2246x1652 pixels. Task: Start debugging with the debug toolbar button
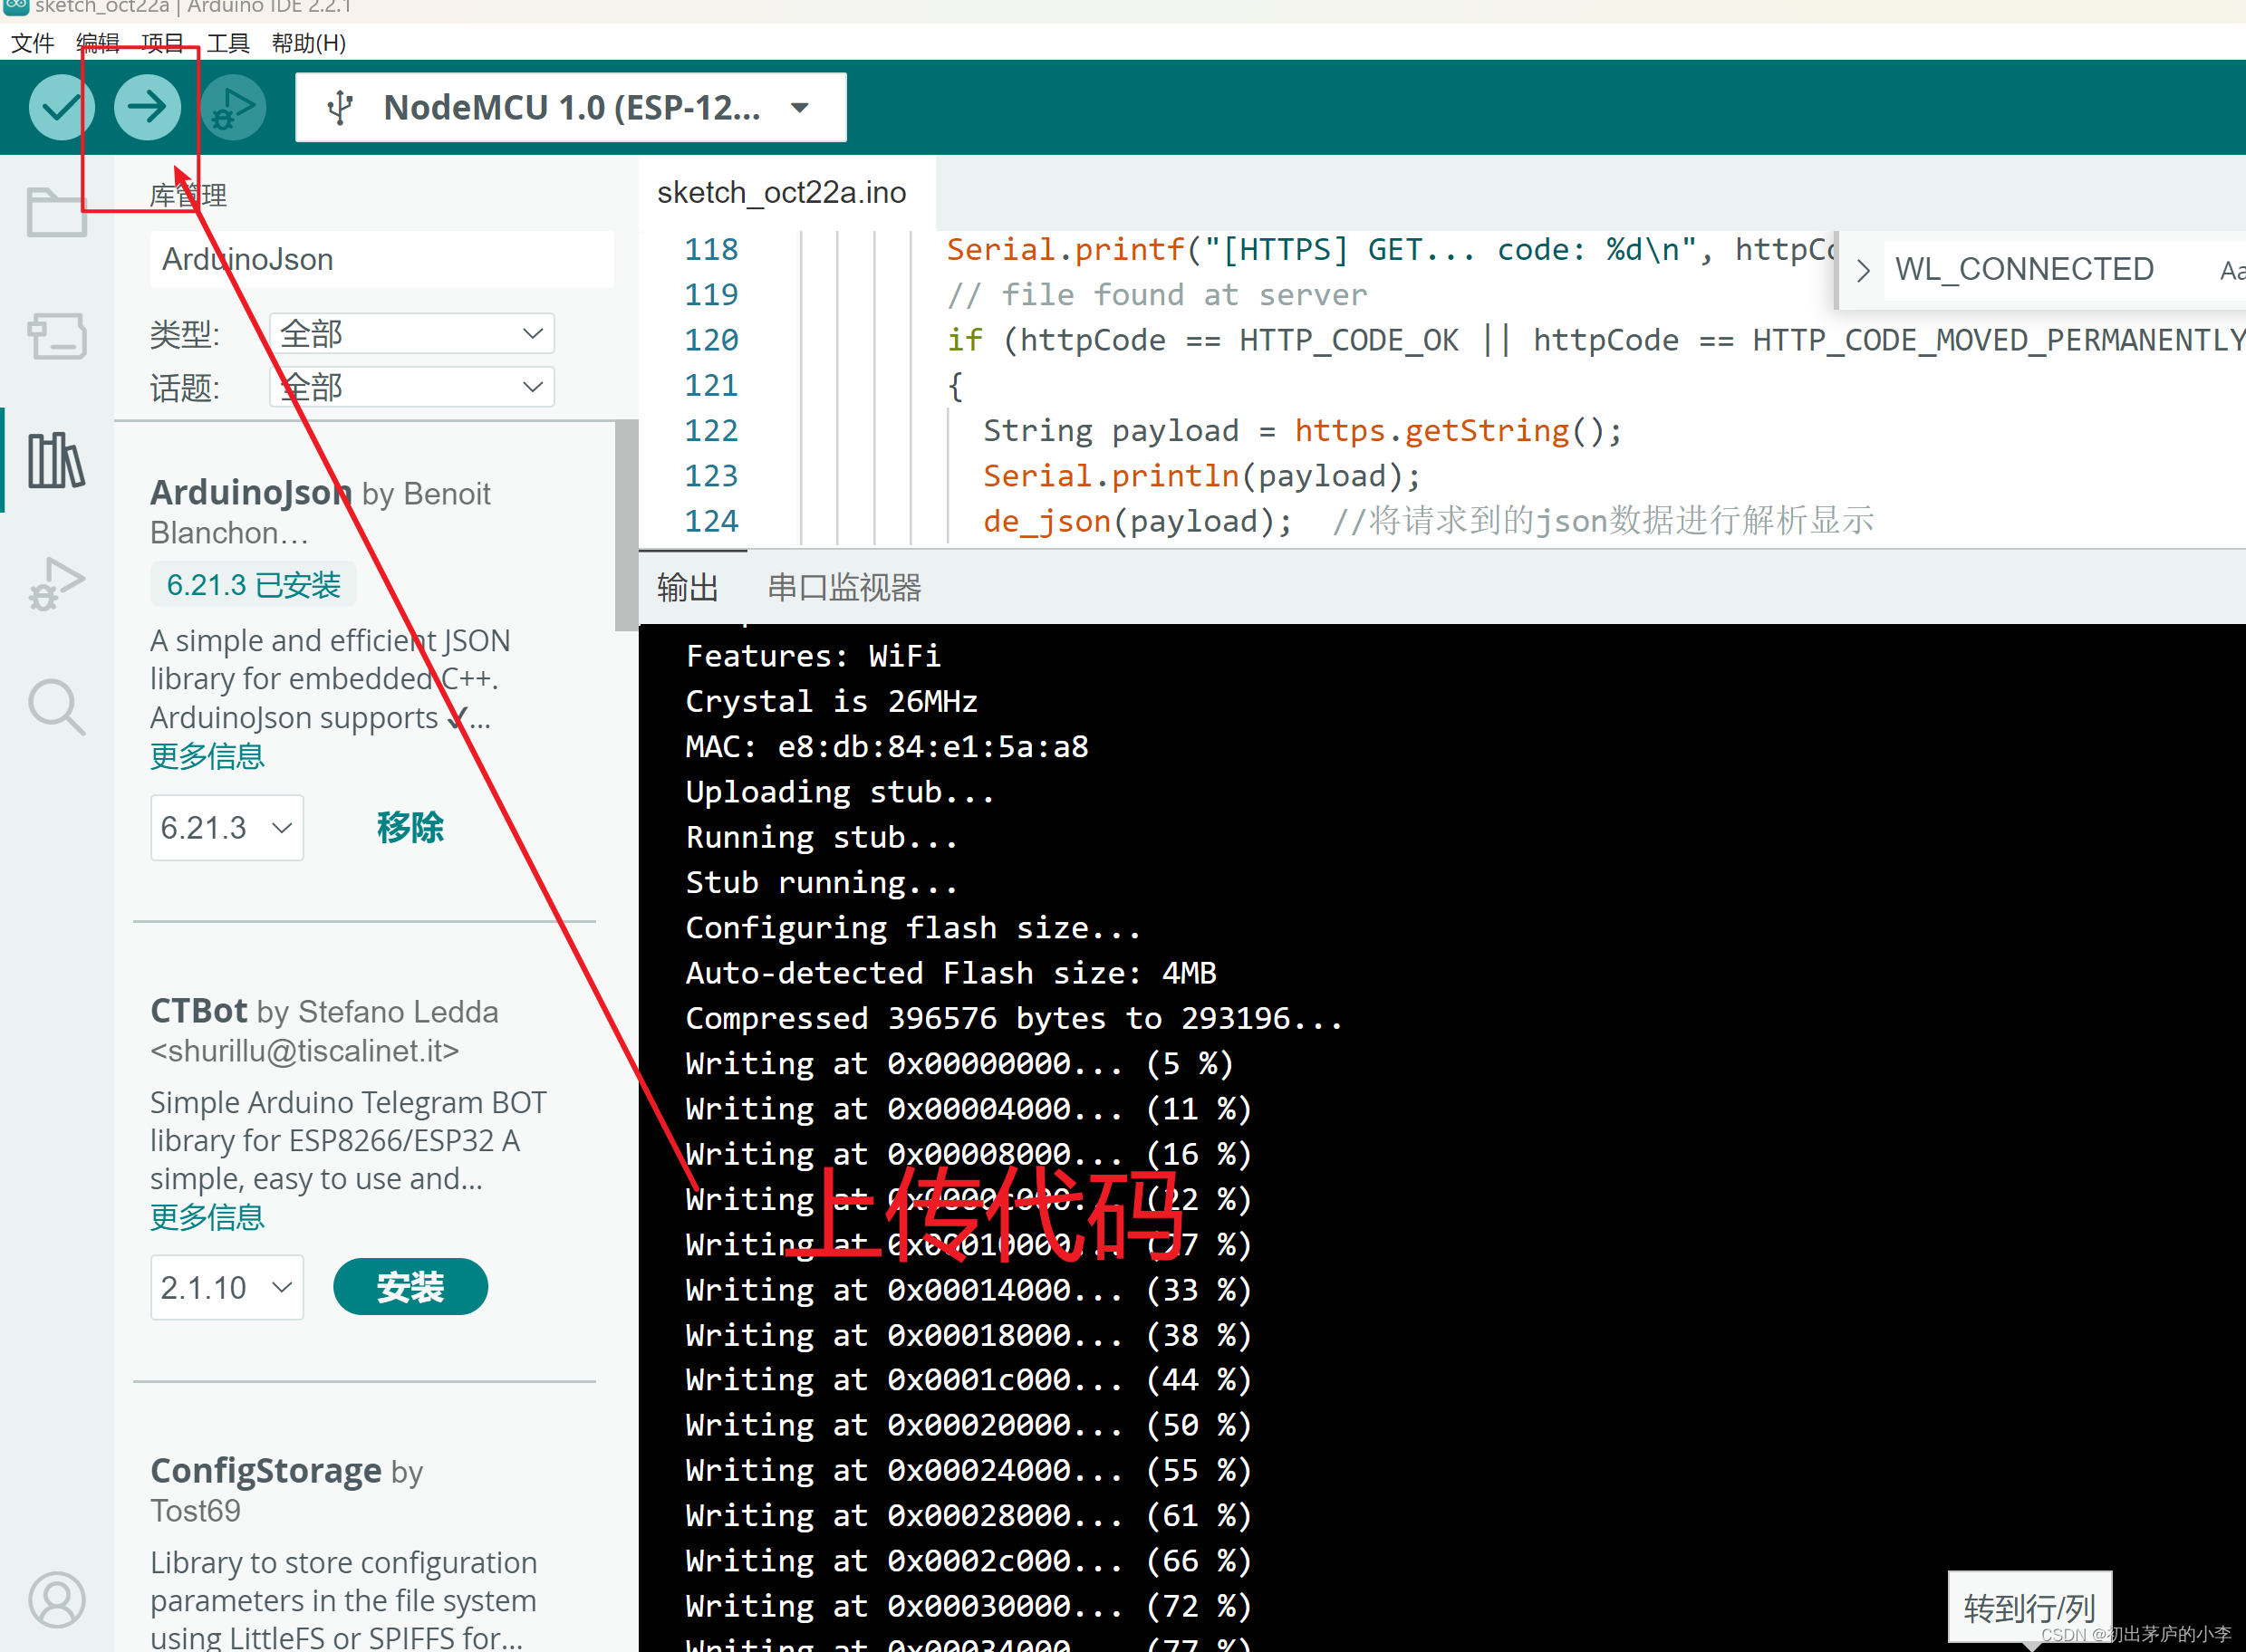coord(233,107)
